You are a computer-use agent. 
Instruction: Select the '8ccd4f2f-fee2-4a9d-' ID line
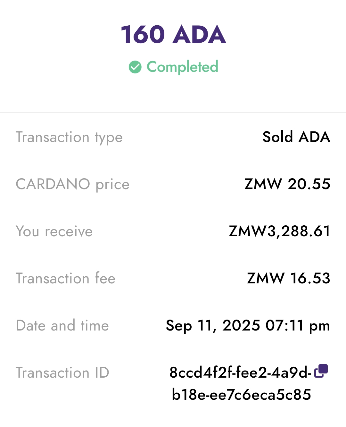coord(240,373)
